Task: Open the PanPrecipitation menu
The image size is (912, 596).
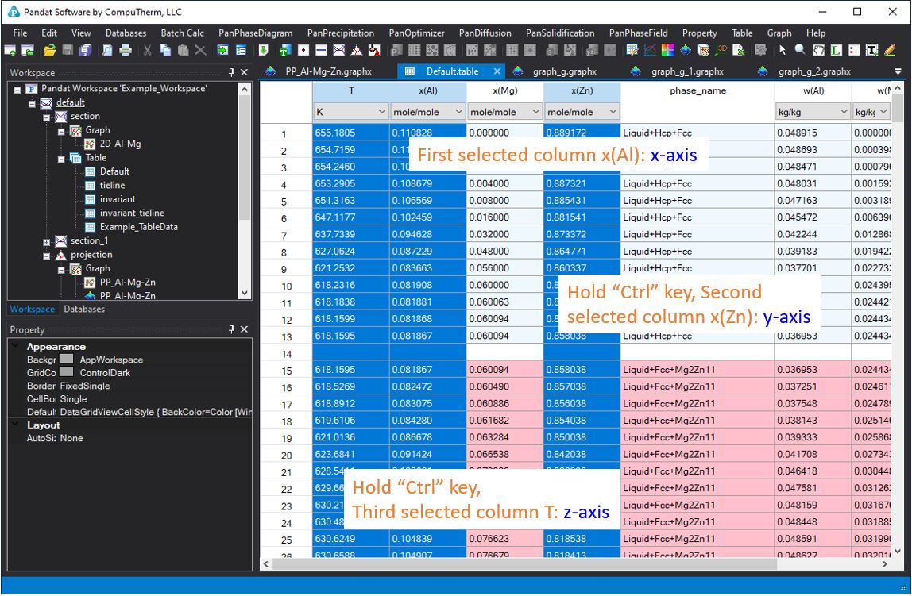Action: (x=341, y=33)
